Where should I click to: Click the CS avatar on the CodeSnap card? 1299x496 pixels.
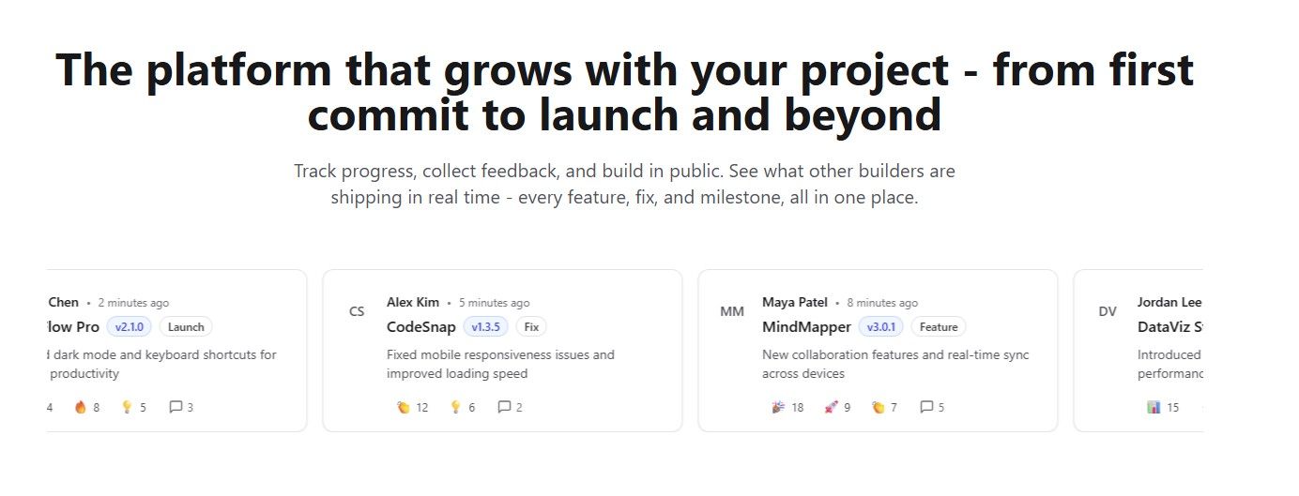click(357, 311)
